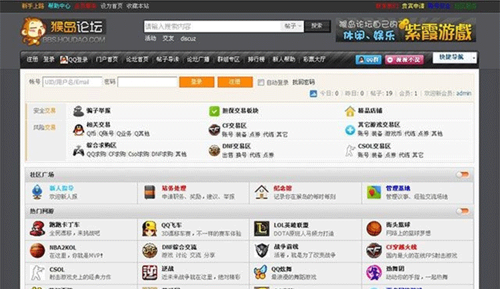Image resolution: width=500 pixels, height=289 pixels.
Task: Click the 收藏本站 top link
Action: point(137,6)
